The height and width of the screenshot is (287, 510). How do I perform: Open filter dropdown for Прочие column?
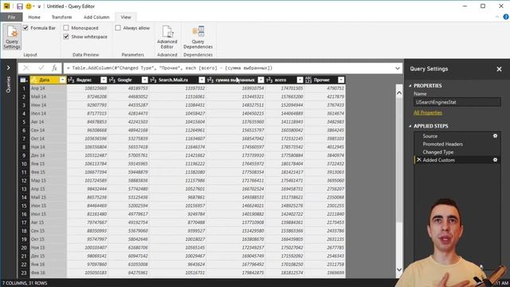click(340, 80)
